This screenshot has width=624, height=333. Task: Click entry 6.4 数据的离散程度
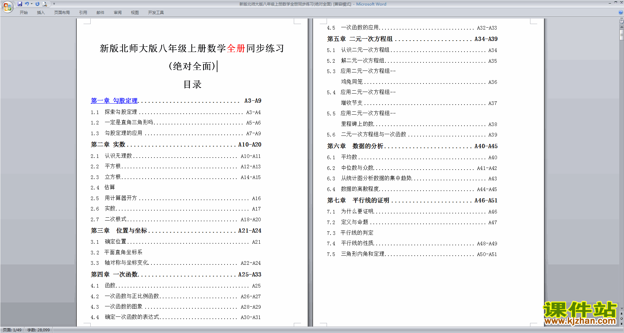pos(412,189)
